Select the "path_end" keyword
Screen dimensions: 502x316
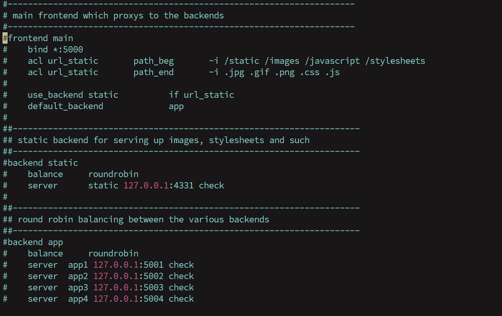153,72
